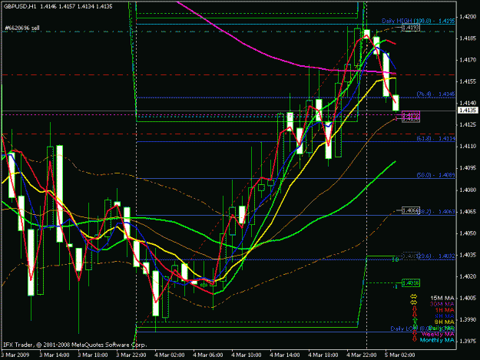Select the 30M MA legend label
This screenshot has width=480, height=360.
(442, 304)
